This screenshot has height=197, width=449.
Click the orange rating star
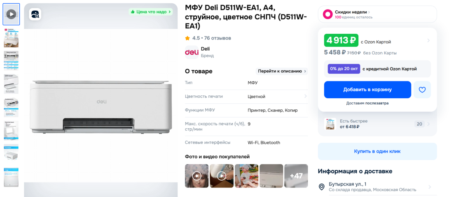pyautogui.click(x=187, y=38)
